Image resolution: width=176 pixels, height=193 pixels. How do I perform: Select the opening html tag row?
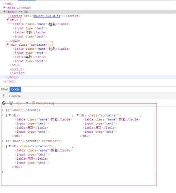[x=8, y=3]
